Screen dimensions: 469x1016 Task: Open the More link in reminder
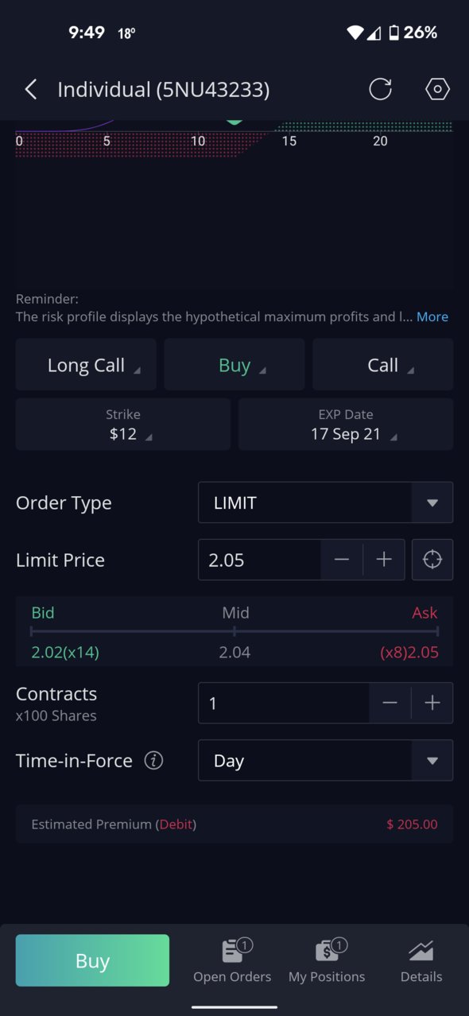[432, 316]
